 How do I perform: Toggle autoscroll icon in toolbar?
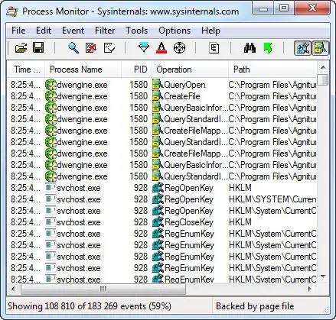tap(109, 48)
